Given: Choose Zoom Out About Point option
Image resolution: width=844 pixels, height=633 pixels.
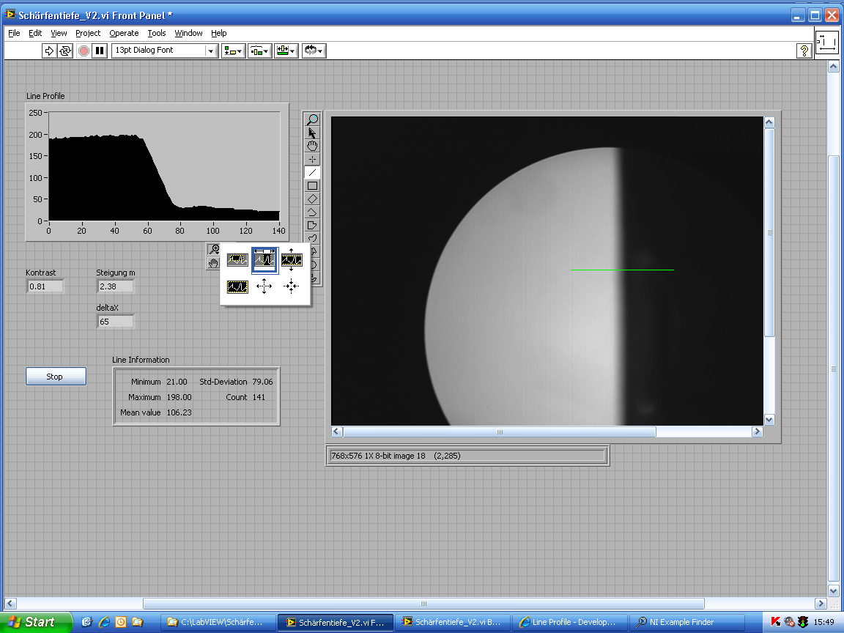Looking at the screenshot, I should coord(292,286).
